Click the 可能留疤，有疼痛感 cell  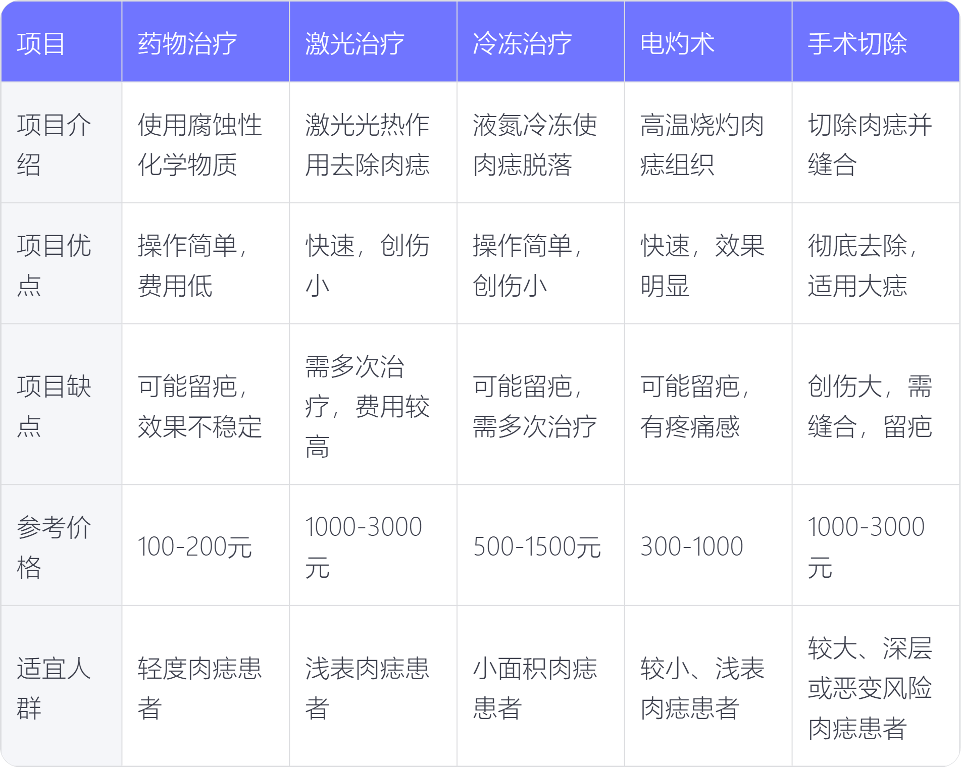(695, 406)
